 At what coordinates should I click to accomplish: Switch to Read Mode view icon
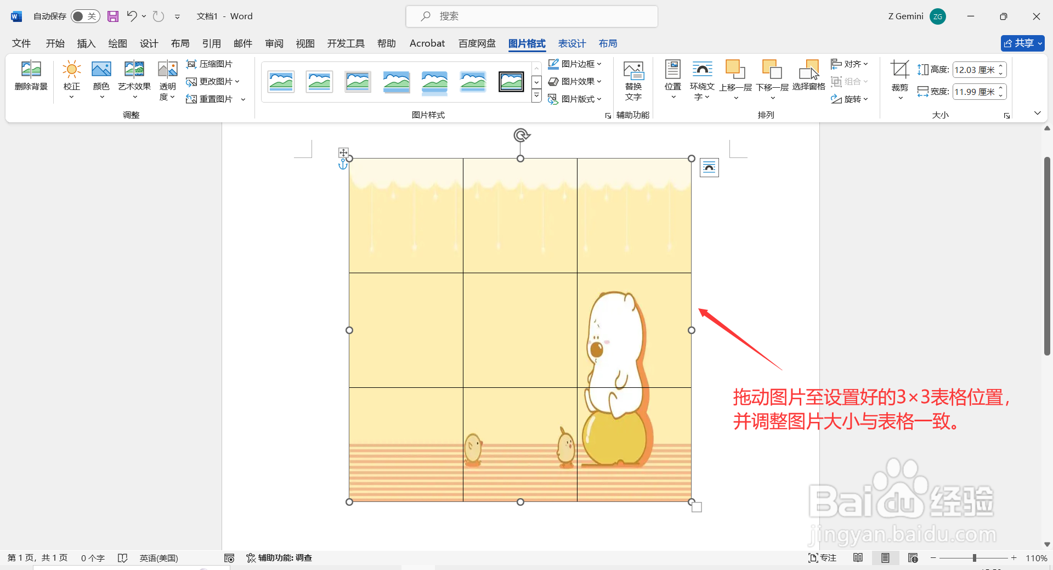858,558
